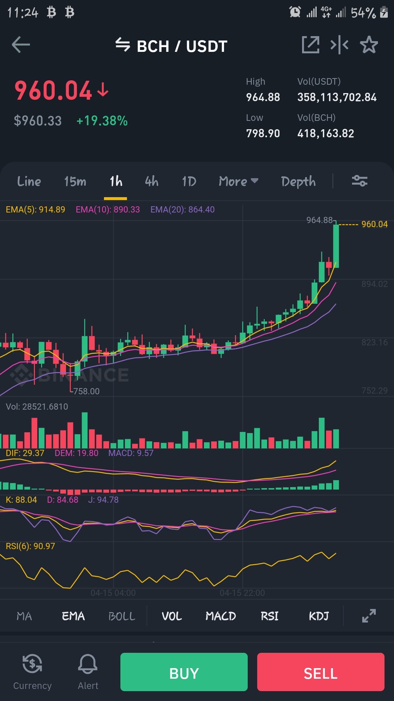Tap the latest green candlestick
Viewport: 394px width, 701px height.
(x=336, y=245)
